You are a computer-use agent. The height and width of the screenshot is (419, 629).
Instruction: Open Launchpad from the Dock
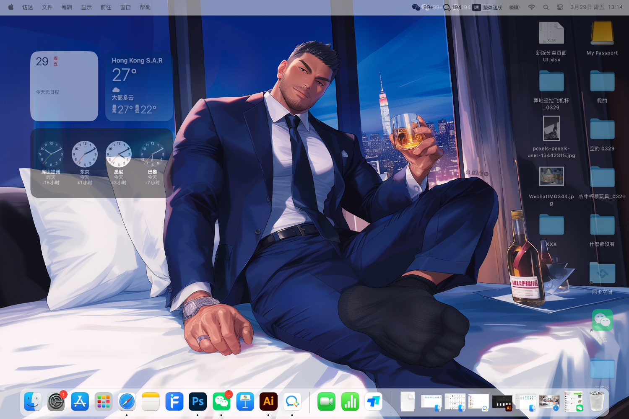pyautogui.click(x=103, y=402)
